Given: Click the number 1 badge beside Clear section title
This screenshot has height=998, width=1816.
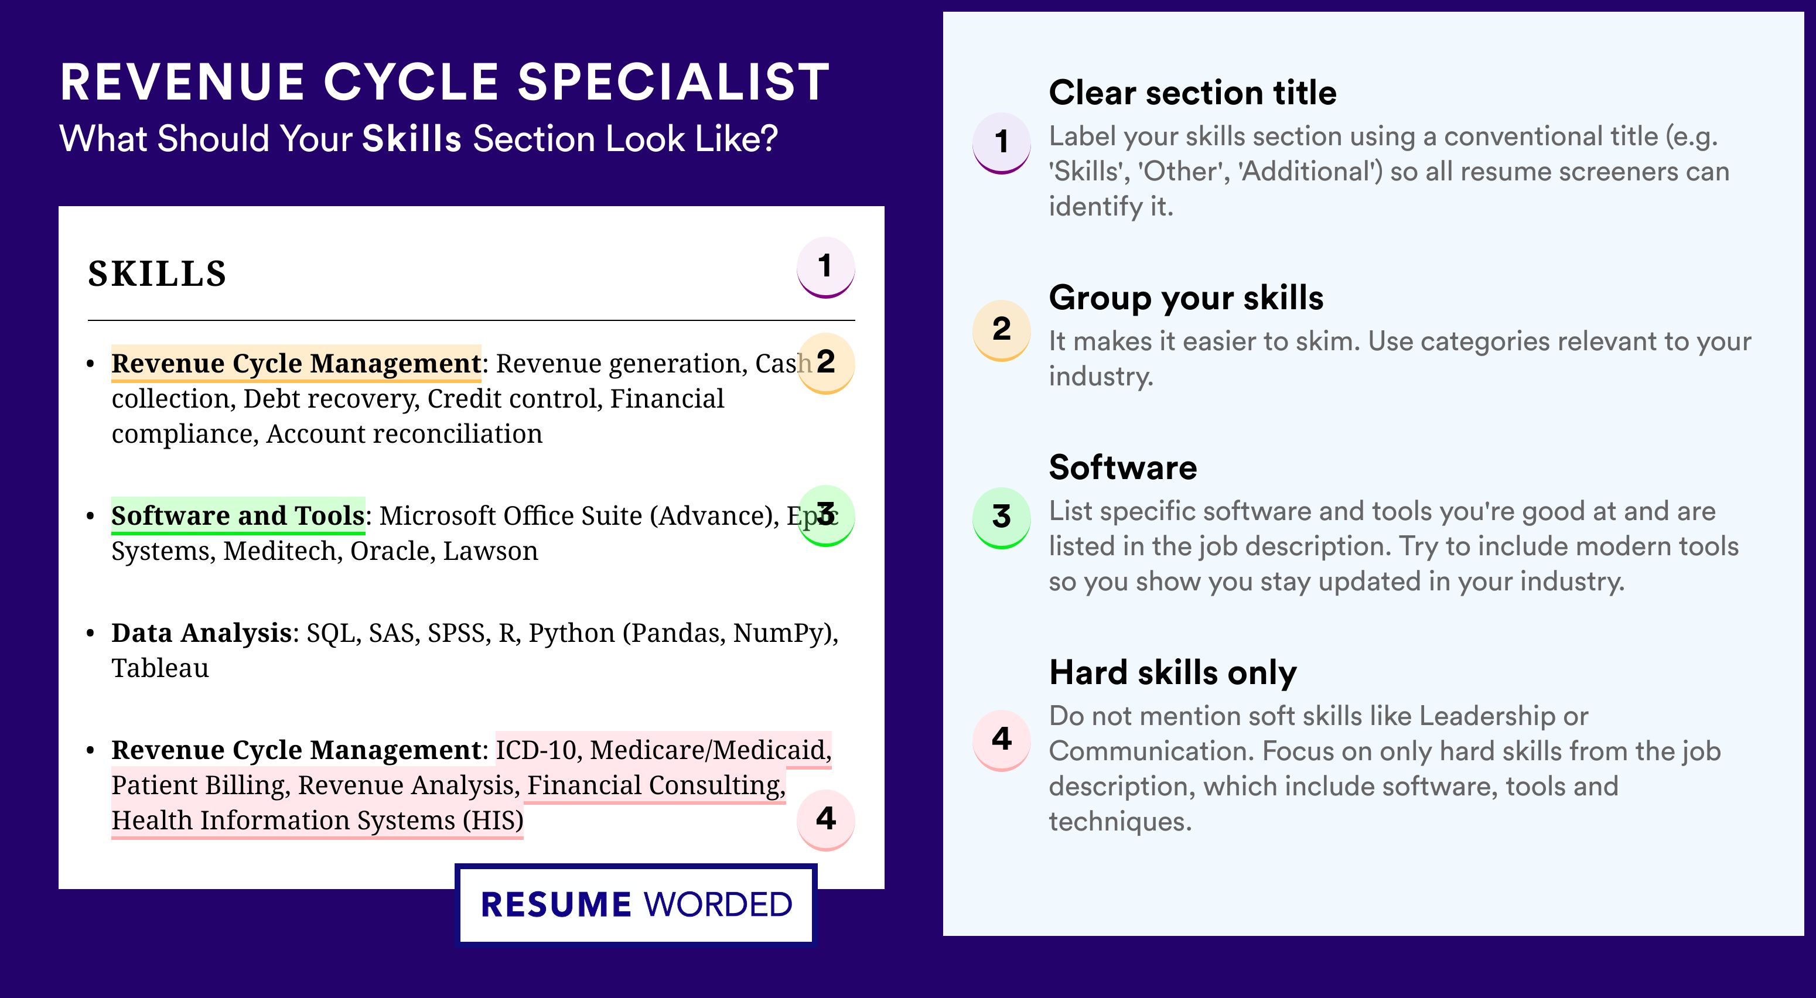Looking at the screenshot, I should 1002,143.
